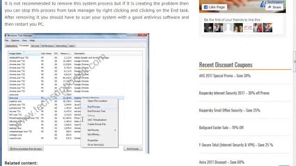Select the taskmgr.exe process row
The height and width of the screenshot is (166, 296).
pos(45,128)
